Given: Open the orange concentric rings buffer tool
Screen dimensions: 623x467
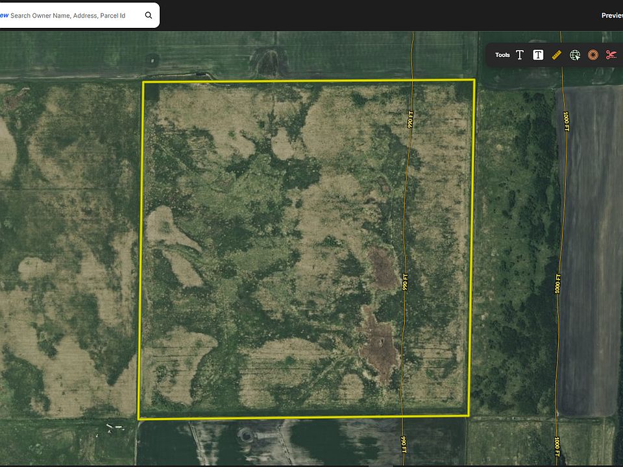Looking at the screenshot, I should 592,54.
